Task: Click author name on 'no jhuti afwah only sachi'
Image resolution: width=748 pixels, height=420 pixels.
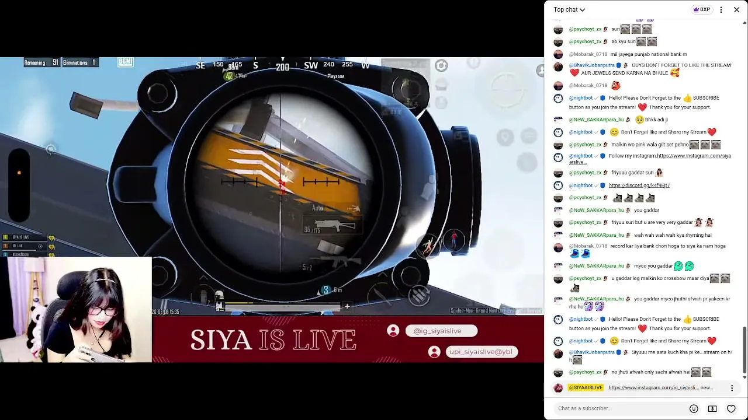Action: click(585, 372)
